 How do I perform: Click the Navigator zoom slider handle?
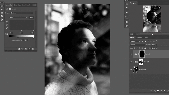[x=152, y=35]
